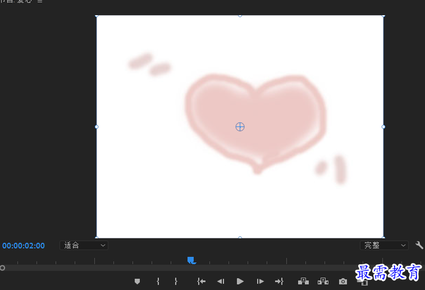Open the wrench settings menu

pyautogui.click(x=419, y=245)
